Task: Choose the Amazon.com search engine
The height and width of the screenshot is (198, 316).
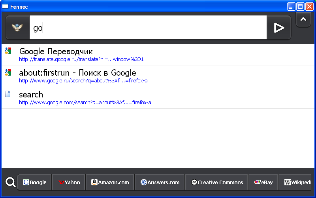Action: pyautogui.click(x=110, y=183)
